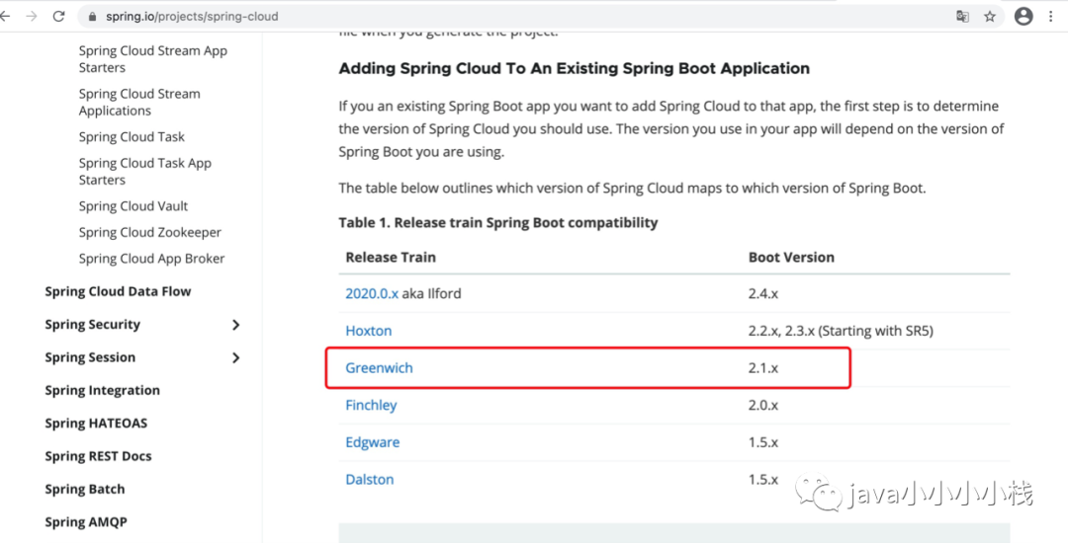Open the Chrome three-dot menu
Screen dimensions: 1068x543
point(1051,17)
